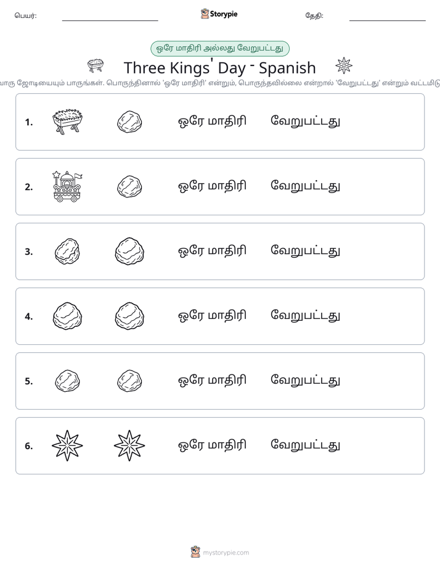Click the small manger icon beside the title
This screenshot has width=440, height=570.
[x=96, y=65]
